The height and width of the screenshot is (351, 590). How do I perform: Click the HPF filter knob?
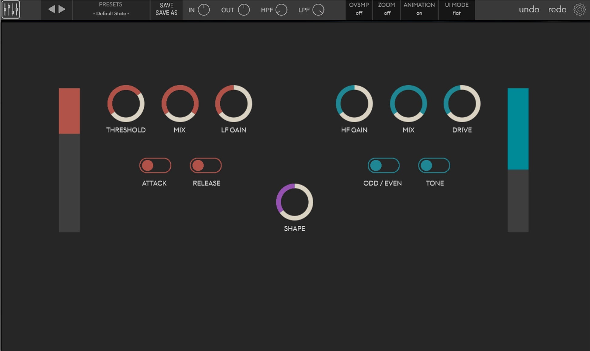(281, 10)
